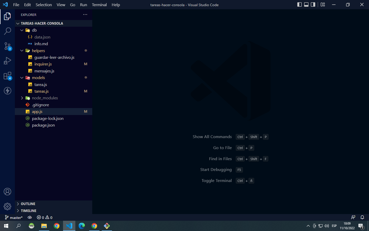Open Source Control showing 3 pending changes

[x=7, y=46]
